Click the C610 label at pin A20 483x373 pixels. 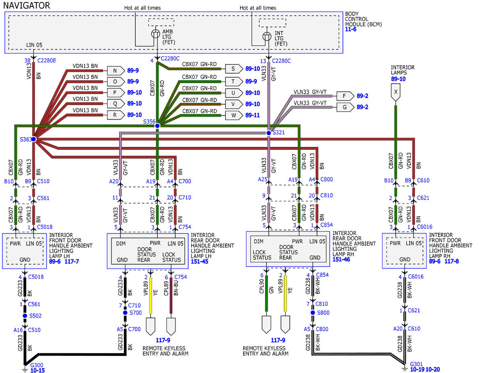click(414, 329)
